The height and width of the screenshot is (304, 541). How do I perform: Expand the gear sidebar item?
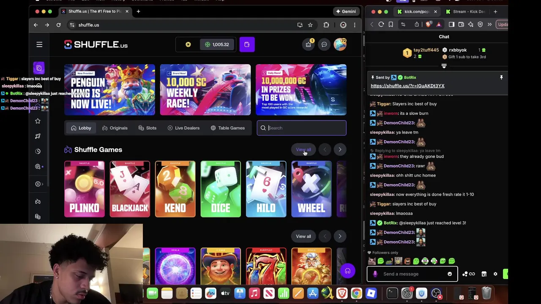click(39, 184)
